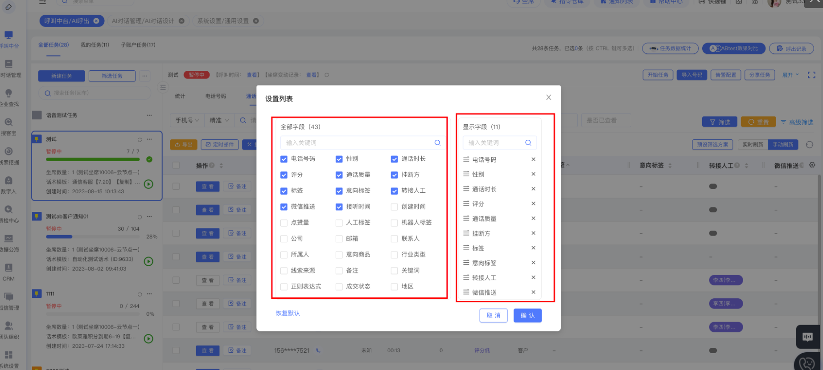Remove 微信推送 from the displayed fields list

pos(533,292)
